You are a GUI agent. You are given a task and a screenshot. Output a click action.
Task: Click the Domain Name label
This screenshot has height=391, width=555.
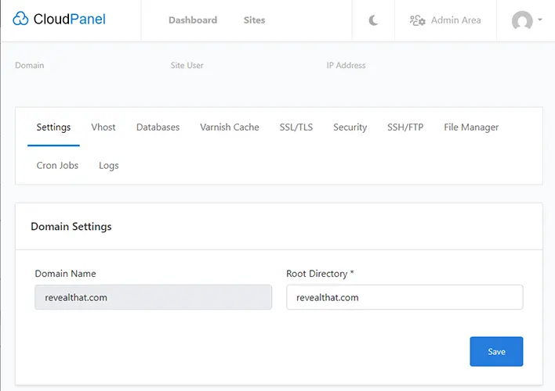click(x=66, y=274)
